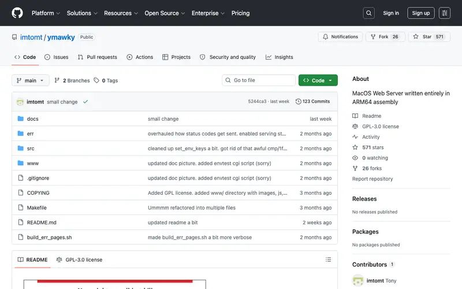This screenshot has height=289, width=462.
Task: Open GPL-3.0 license link in About
Action: [376, 127]
